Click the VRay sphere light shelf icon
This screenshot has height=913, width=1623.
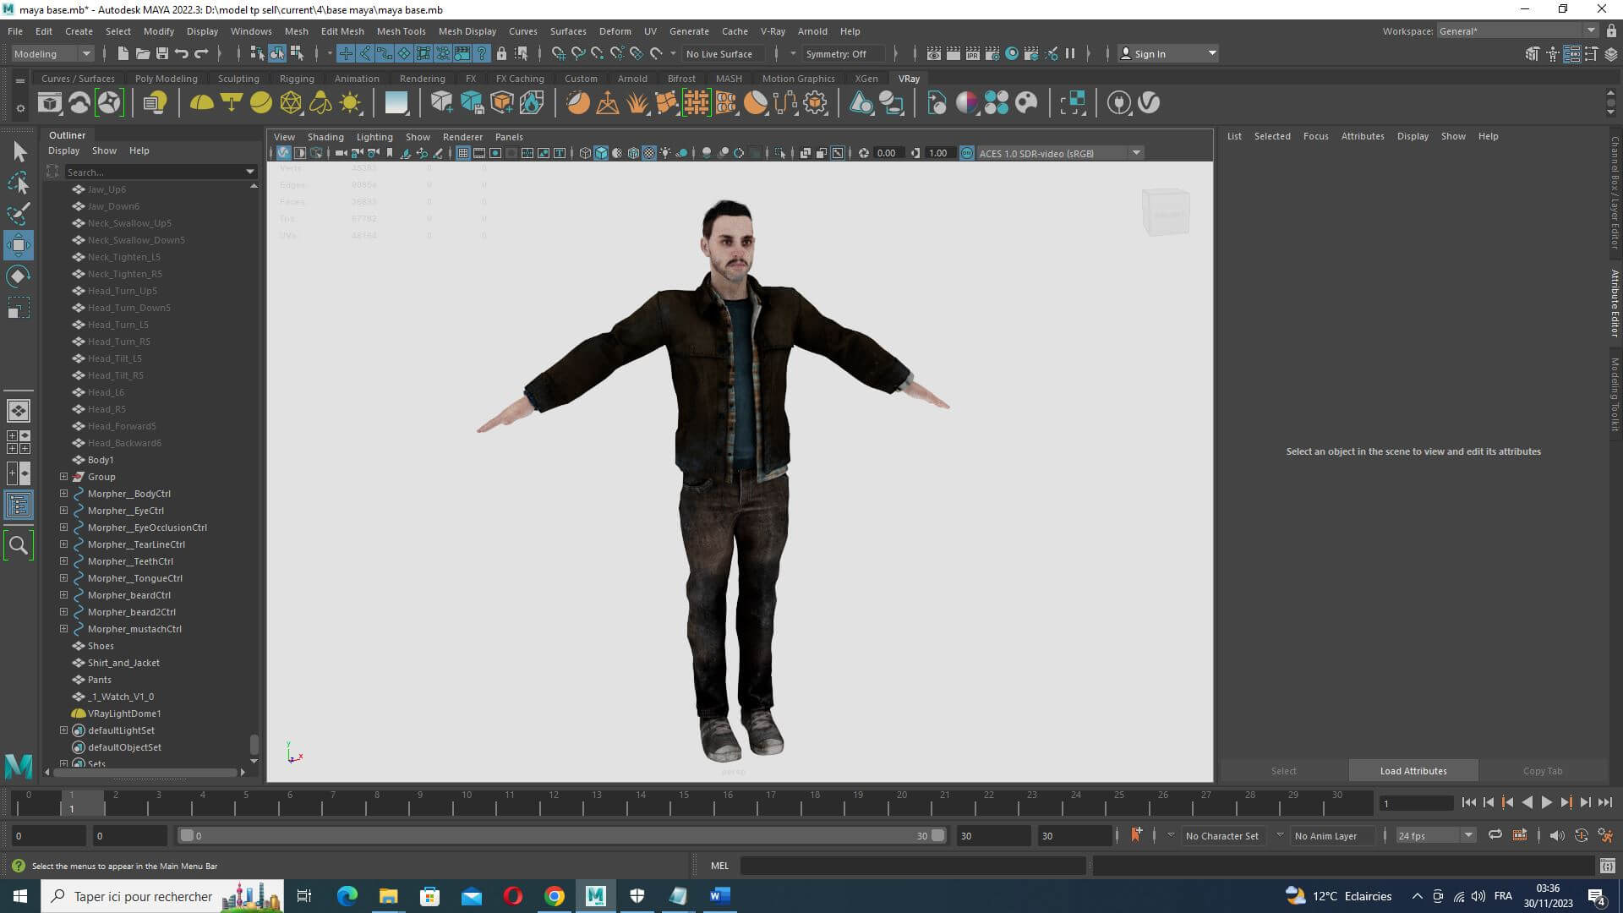coord(261,103)
